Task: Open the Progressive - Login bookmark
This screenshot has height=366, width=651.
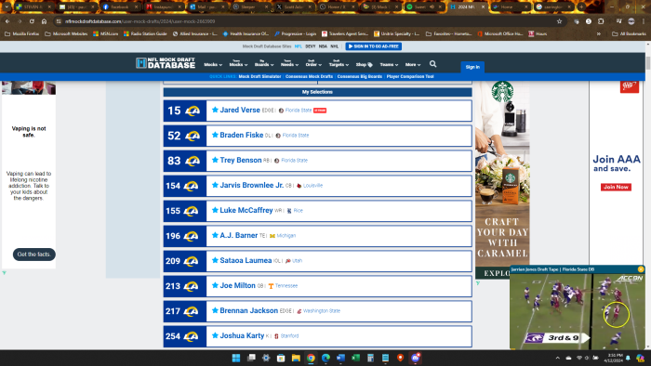Action: coord(296,34)
